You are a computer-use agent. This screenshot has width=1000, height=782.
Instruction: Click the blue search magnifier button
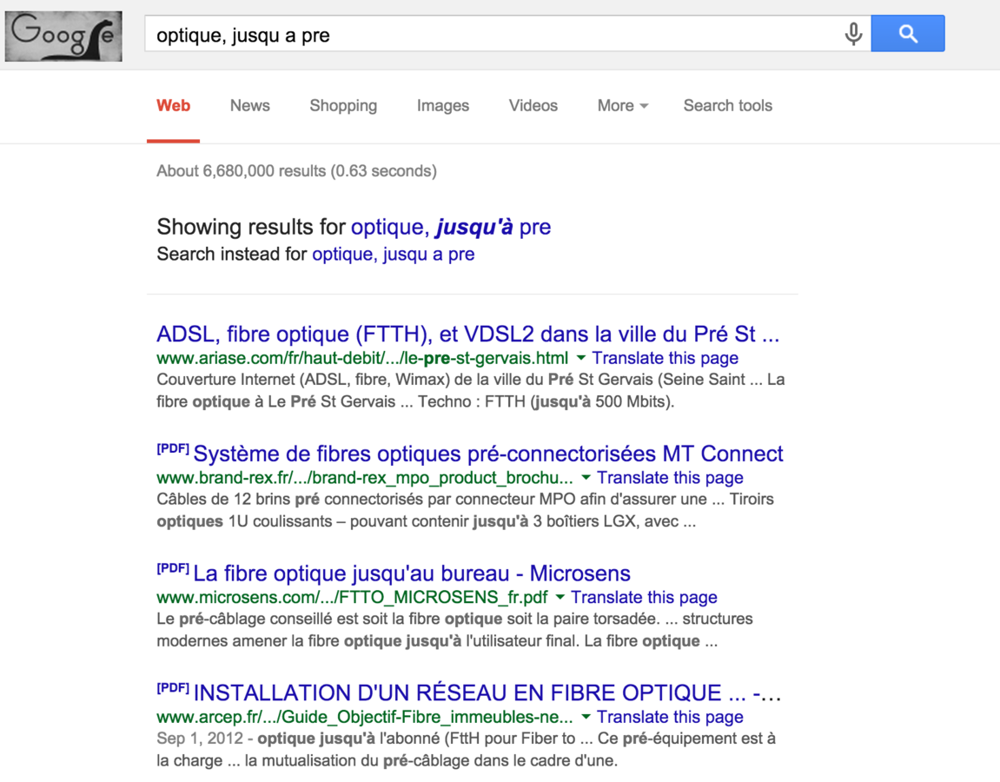[x=908, y=33]
